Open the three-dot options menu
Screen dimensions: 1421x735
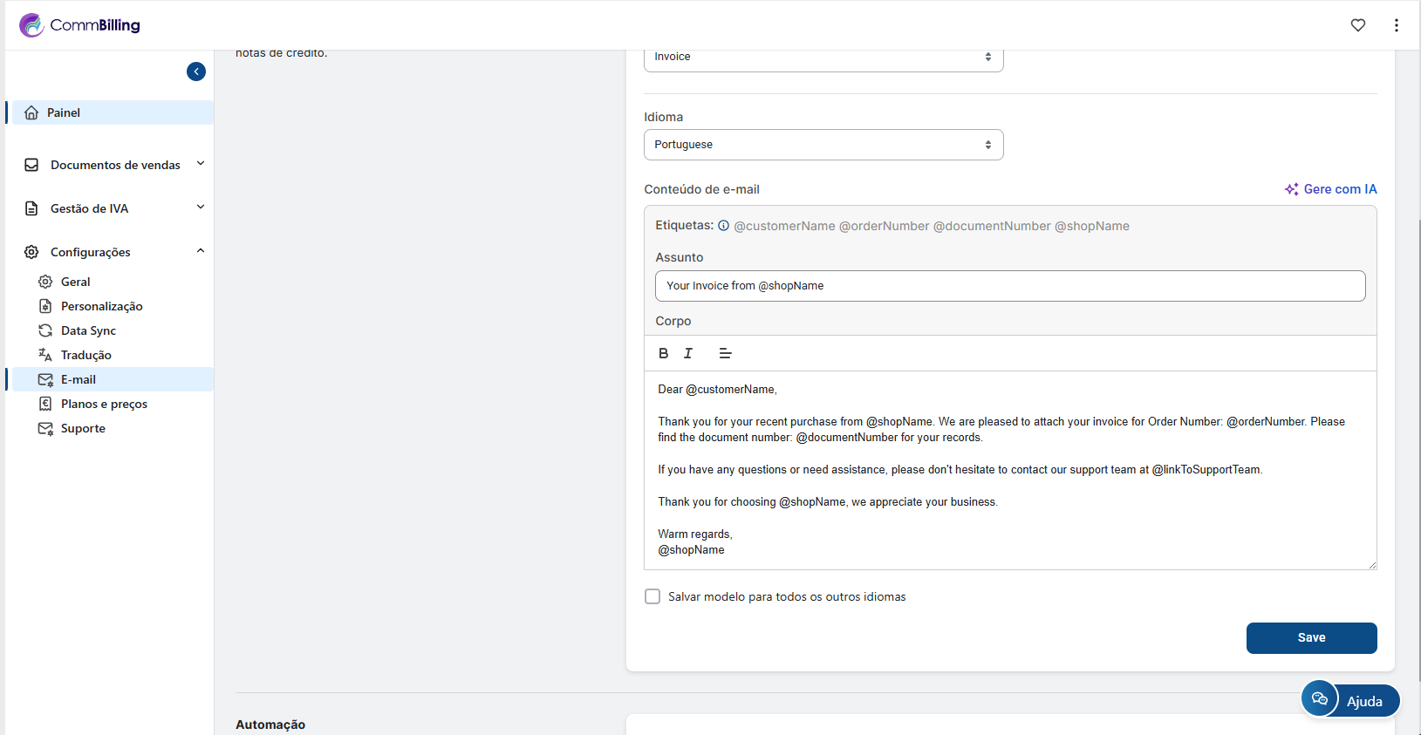point(1396,25)
